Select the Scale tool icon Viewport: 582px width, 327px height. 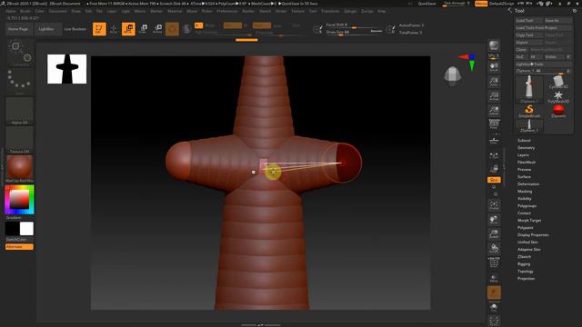(143, 29)
